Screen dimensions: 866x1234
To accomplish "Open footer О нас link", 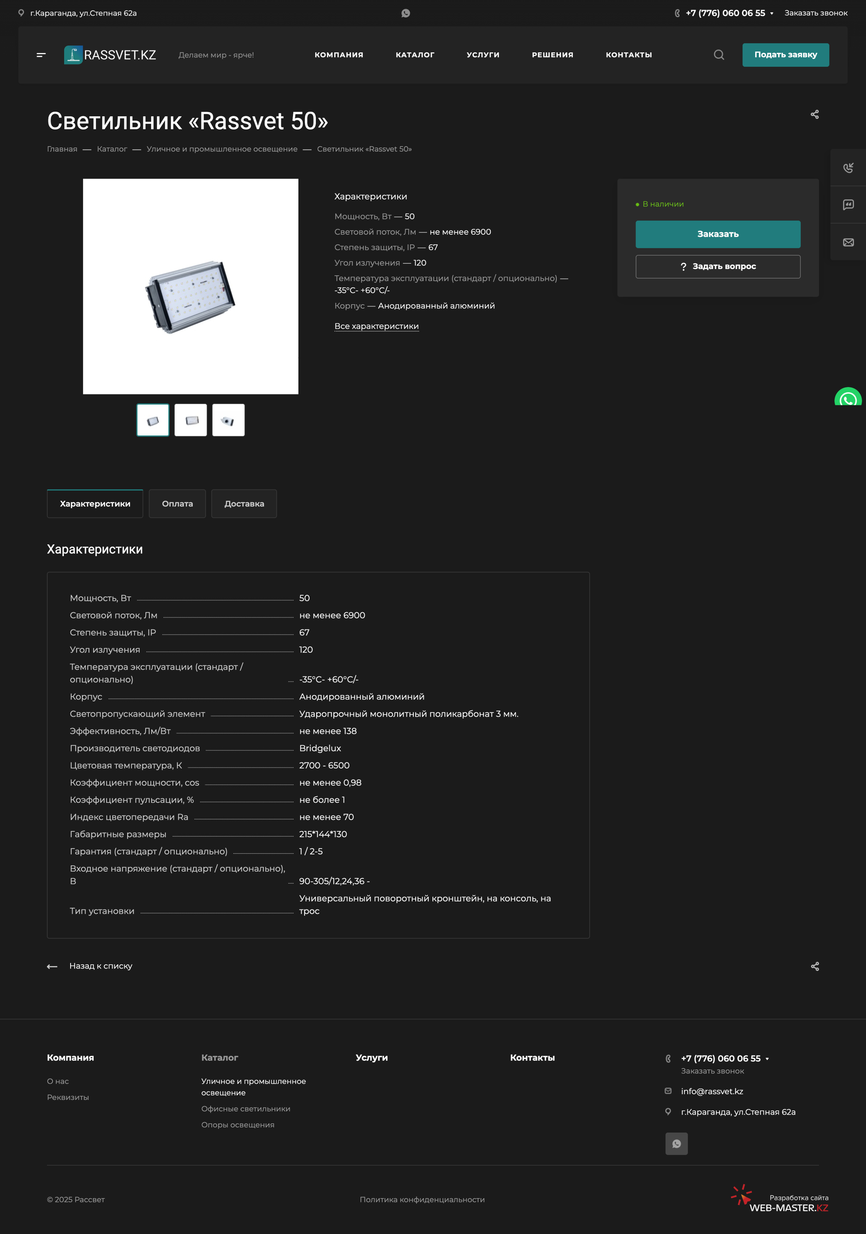I will [58, 1081].
